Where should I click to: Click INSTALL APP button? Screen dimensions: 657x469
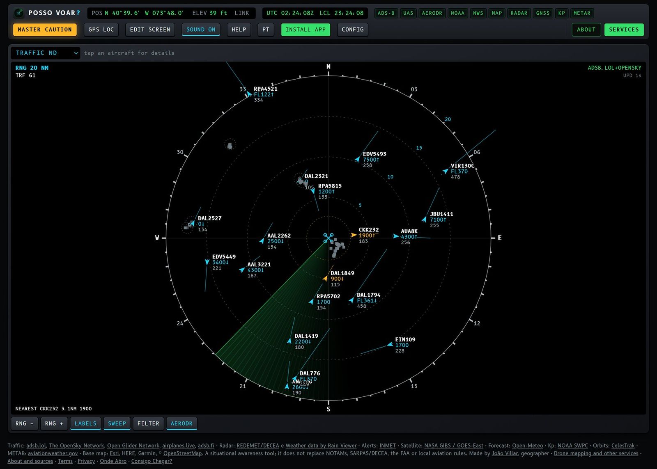(x=306, y=30)
